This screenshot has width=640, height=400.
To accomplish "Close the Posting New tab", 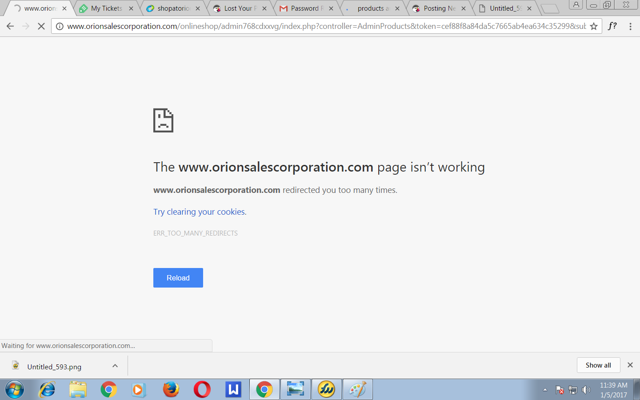I will [464, 8].
